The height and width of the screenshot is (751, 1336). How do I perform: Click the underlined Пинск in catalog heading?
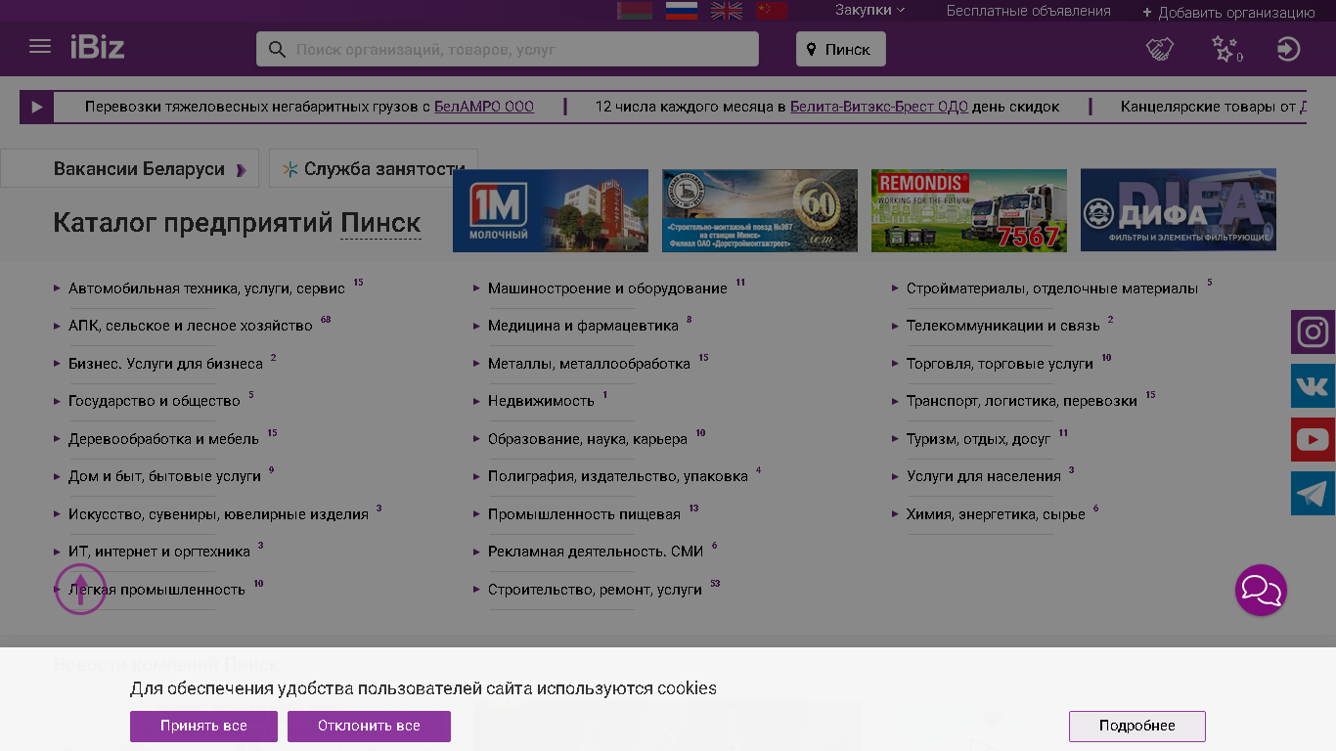[380, 223]
